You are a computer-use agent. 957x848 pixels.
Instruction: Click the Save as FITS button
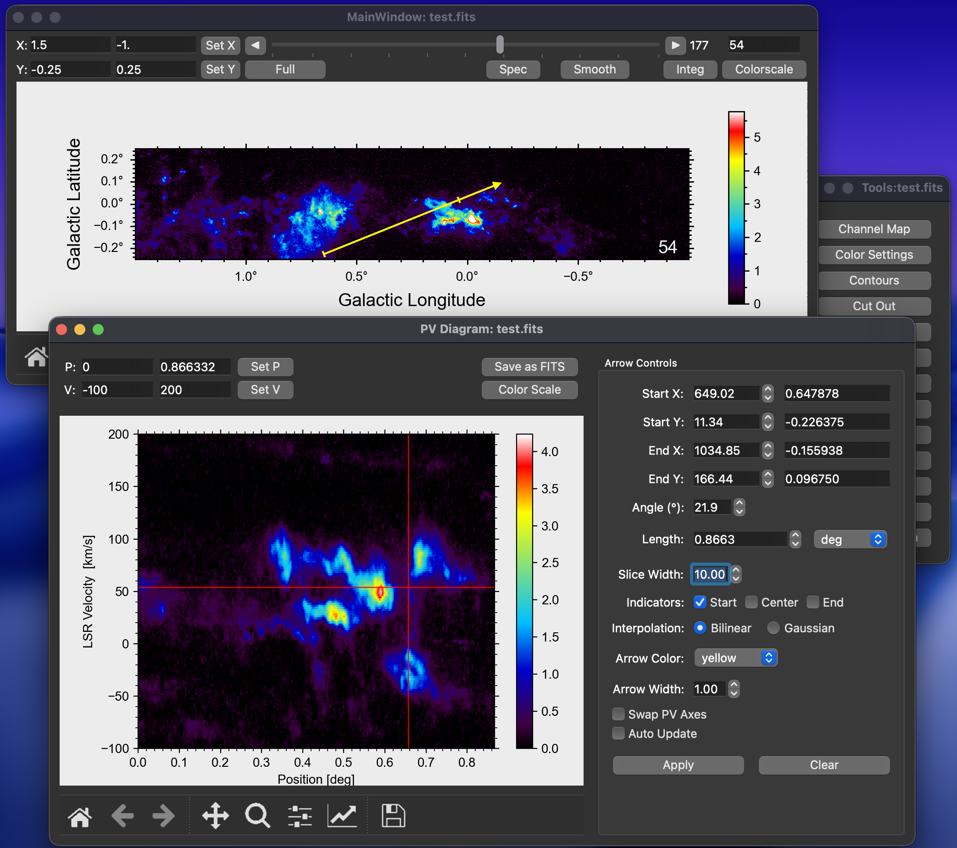pos(529,367)
